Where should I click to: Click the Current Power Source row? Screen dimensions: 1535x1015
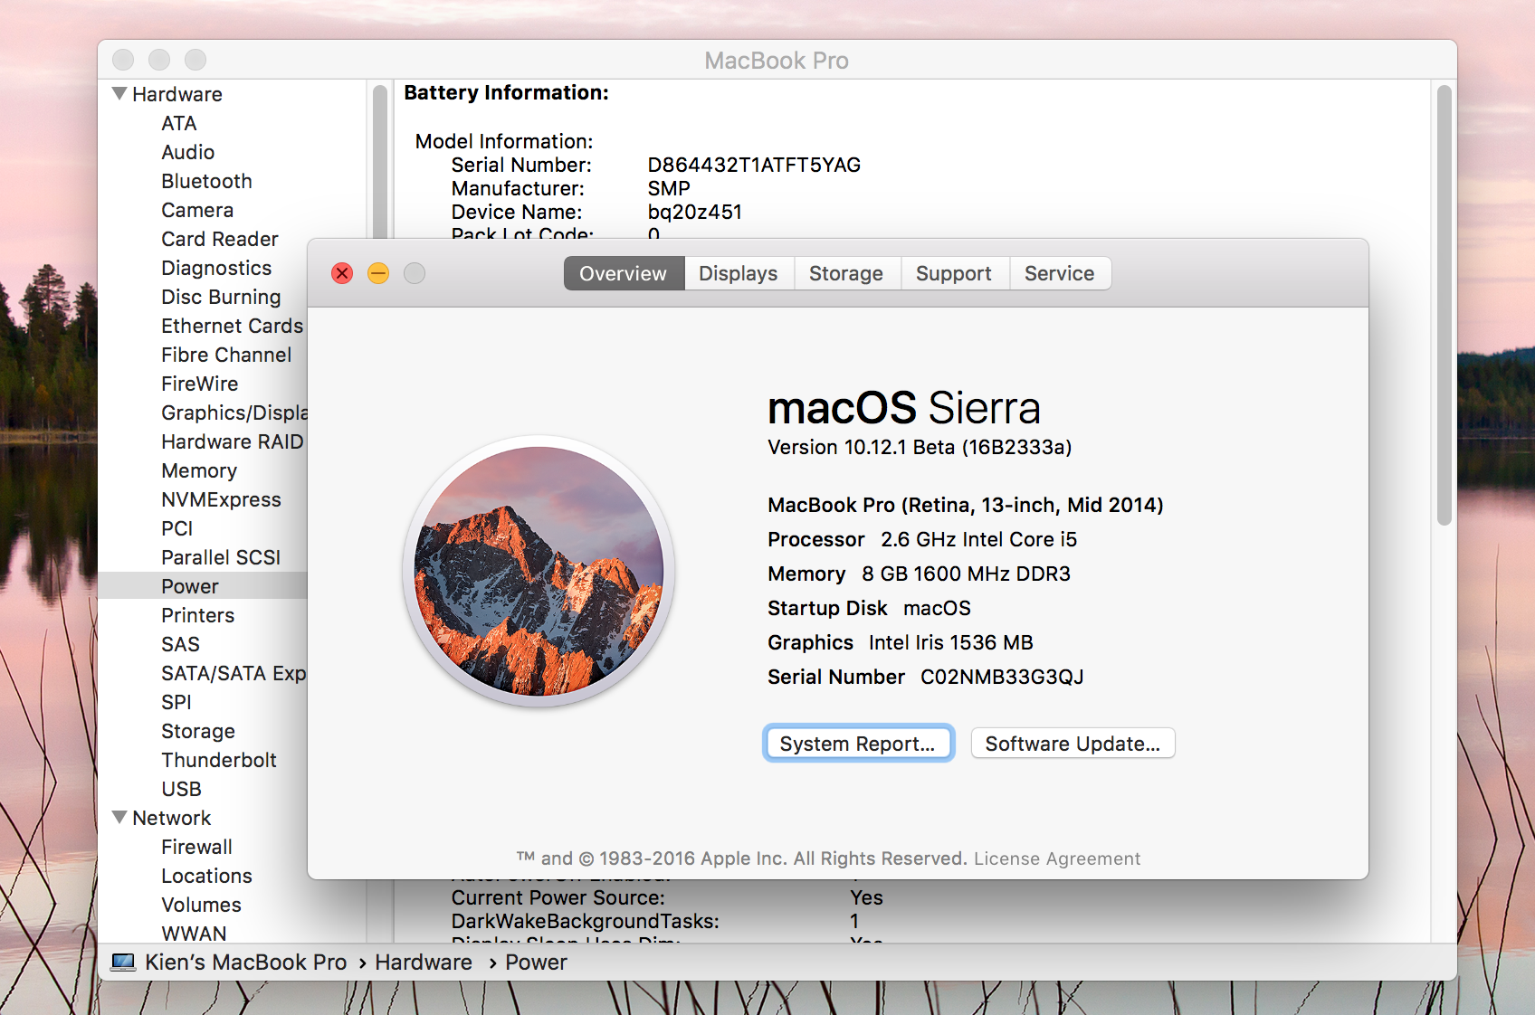click(x=667, y=897)
